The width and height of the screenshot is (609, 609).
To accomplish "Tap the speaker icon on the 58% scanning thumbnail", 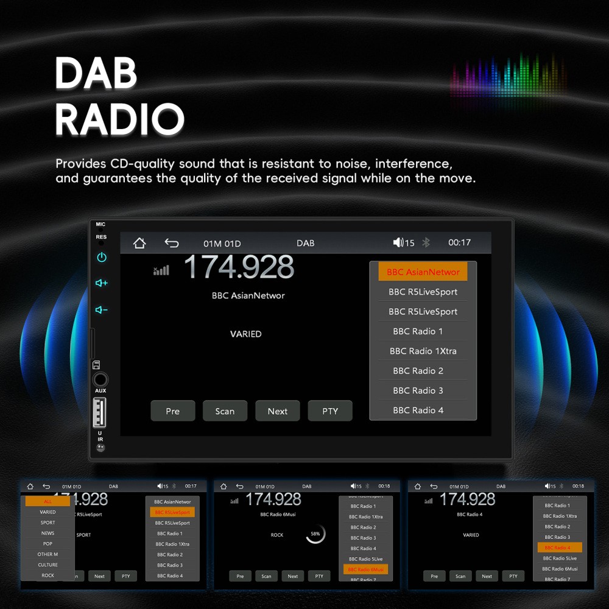I will coord(353,486).
